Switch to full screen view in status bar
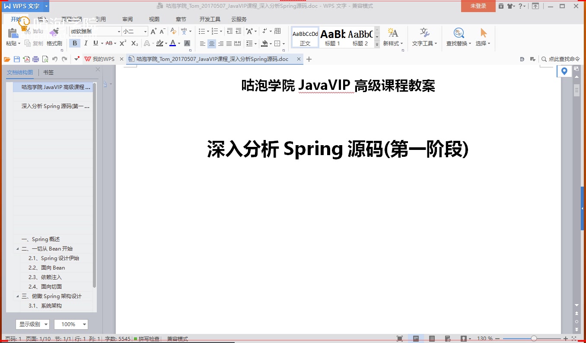Image resolution: width=586 pixels, height=343 pixels. pyautogui.click(x=400, y=339)
